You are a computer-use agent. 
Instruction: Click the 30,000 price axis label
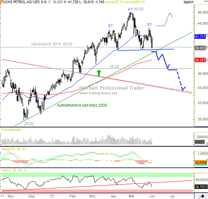tap(202, 119)
